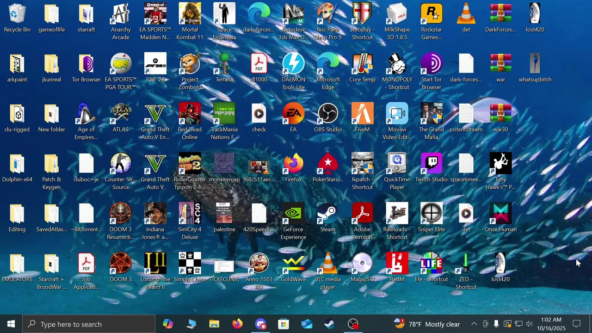Select the Tor Browser folder icon
The image size is (592, 333).
(x=86, y=68)
